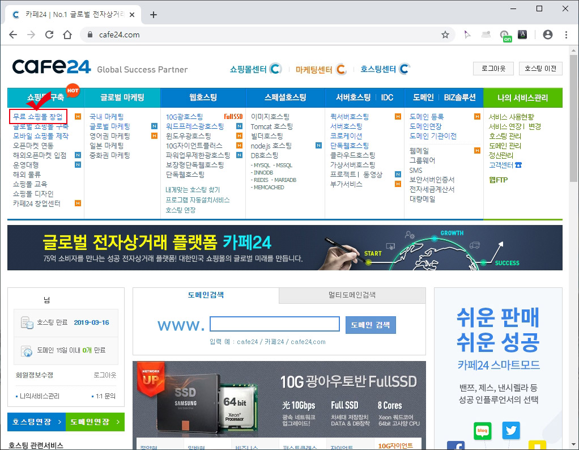Click the site lock icon in address bar
This screenshot has width=579, height=450.
click(90, 35)
